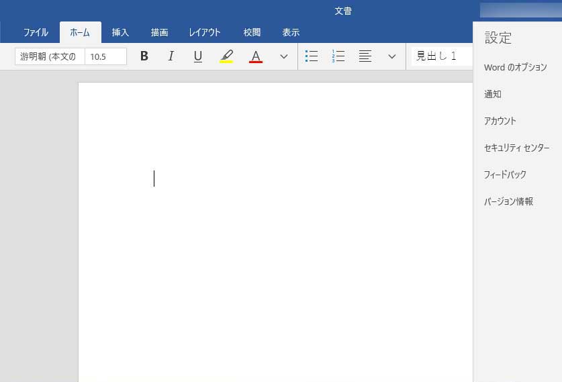Open the 描画 tab
The width and height of the screenshot is (562, 382).
click(x=159, y=32)
